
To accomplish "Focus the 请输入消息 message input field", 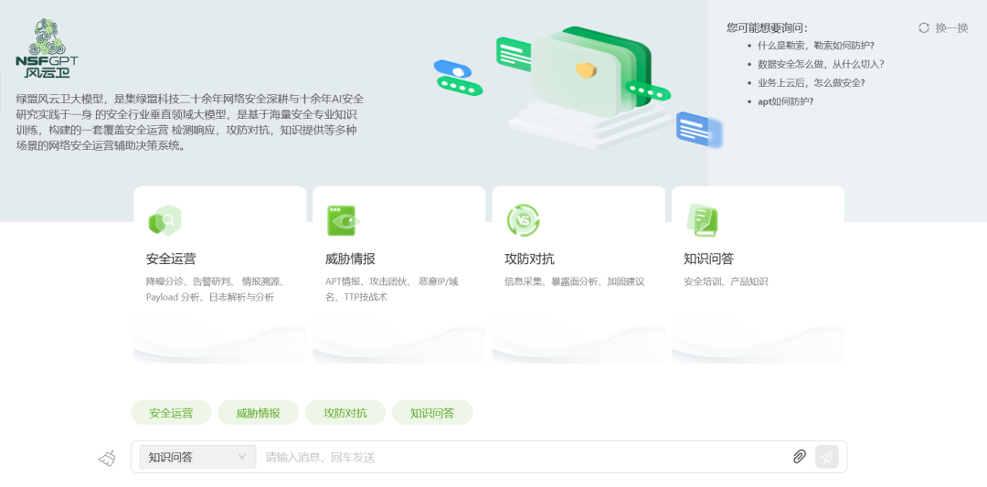I will point(525,458).
